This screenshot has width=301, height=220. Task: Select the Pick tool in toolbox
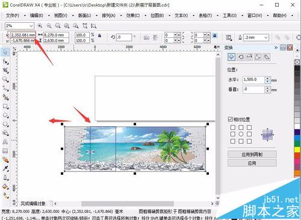[x=5, y=52]
